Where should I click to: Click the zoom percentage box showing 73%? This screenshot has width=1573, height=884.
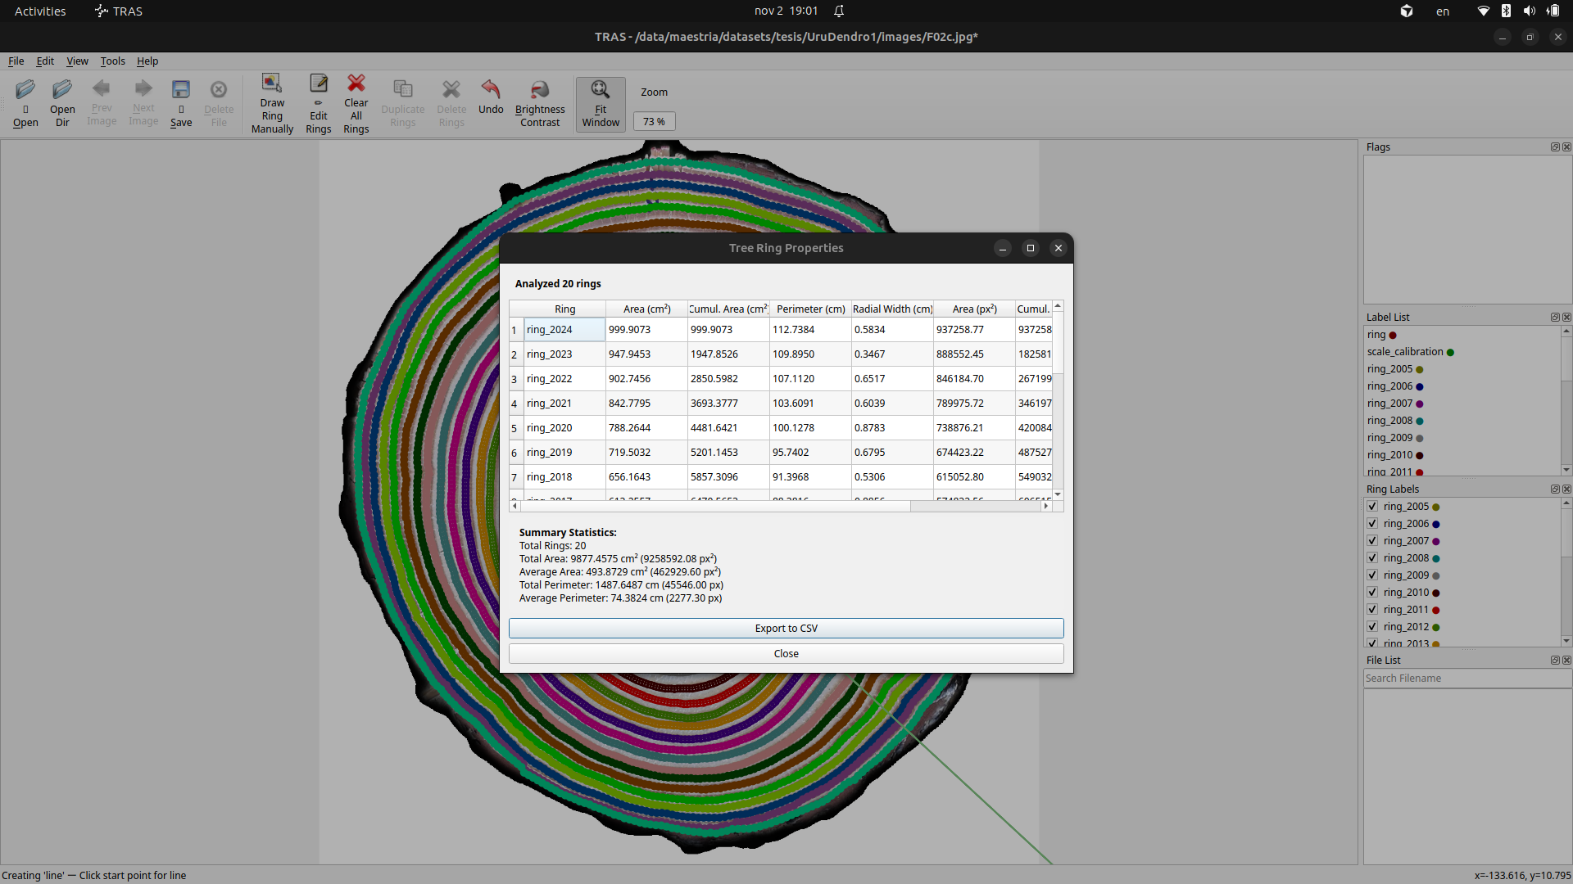click(x=654, y=121)
